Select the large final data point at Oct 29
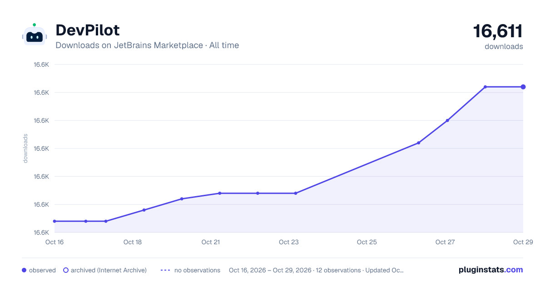 523,87
